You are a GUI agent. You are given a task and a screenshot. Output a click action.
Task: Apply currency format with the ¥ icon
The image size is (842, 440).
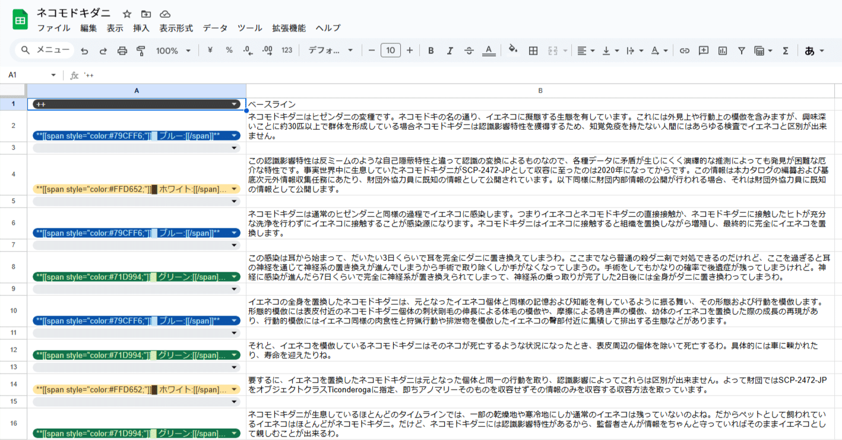(209, 50)
